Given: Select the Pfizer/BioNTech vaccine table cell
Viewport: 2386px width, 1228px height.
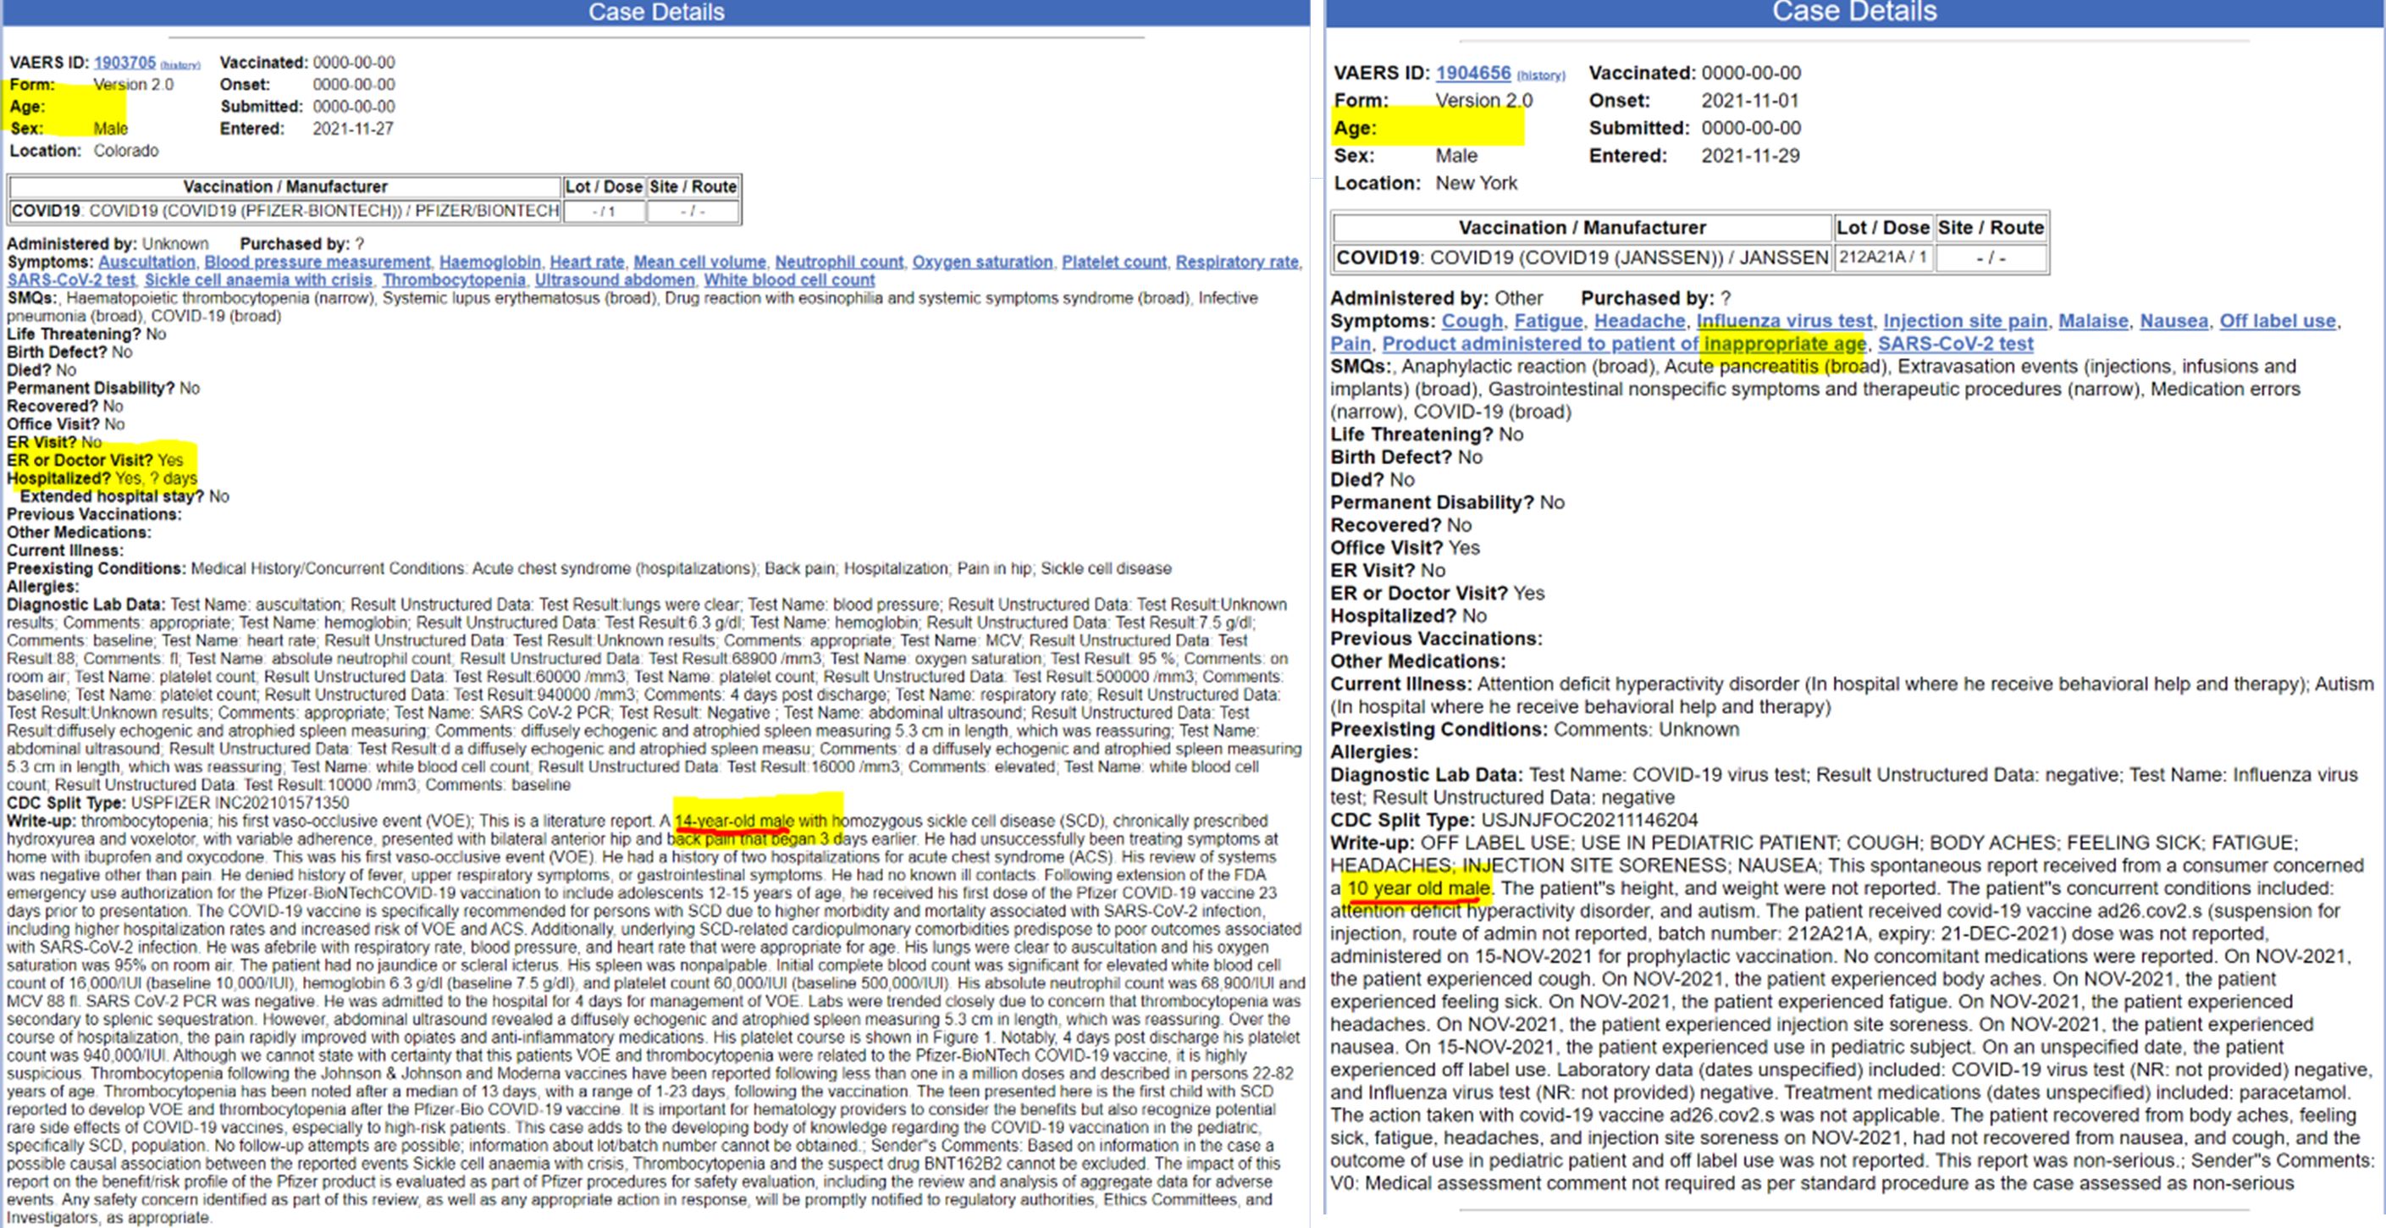Looking at the screenshot, I should coord(285,212).
